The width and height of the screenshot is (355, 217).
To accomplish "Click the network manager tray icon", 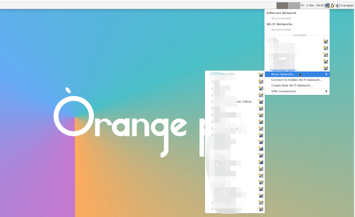I will 327,5.
